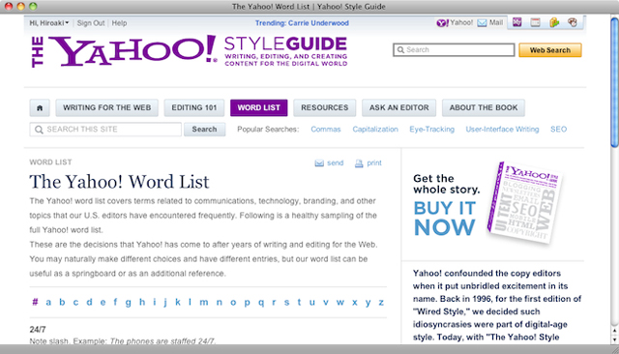Click The Yahoo! Word List page heading
The width and height of the screenshot is (619, 354).
coord(119,182)
